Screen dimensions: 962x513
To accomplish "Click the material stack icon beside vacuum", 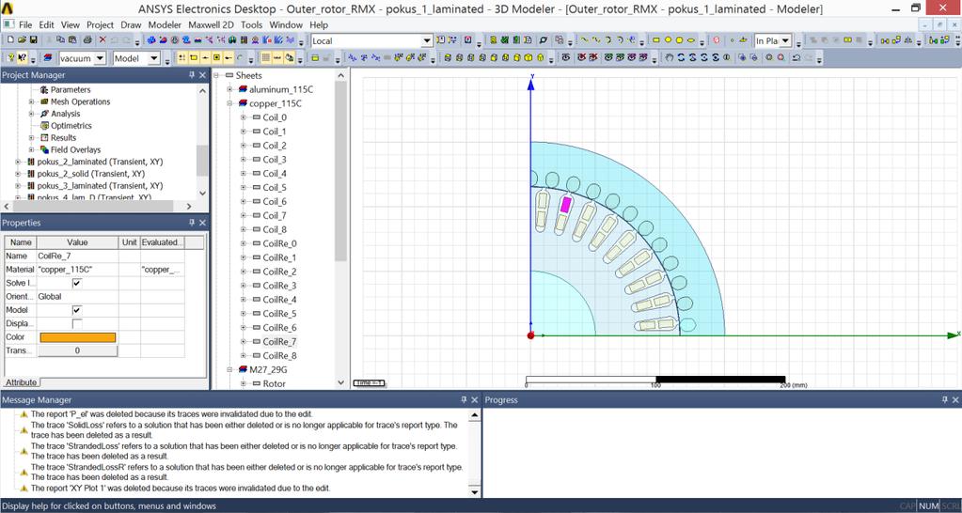I will tap(47, 58).
